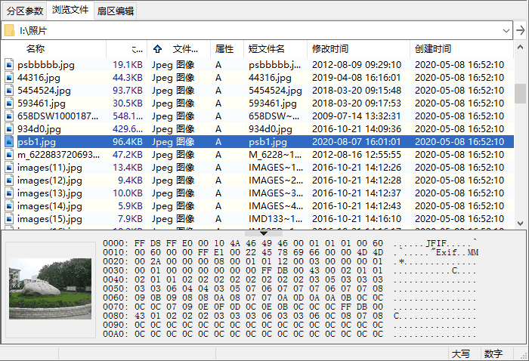Select the images(13).jpg file entry
Viewport: 529px width, 361px height.
[50, 193]
